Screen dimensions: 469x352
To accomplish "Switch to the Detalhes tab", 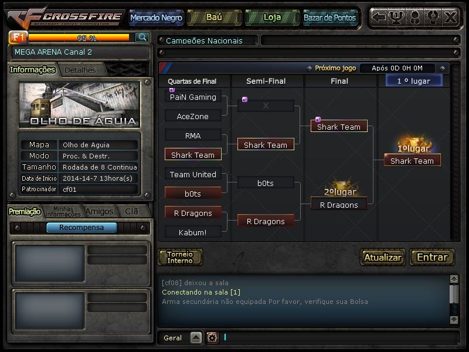I will click(80, 70).
